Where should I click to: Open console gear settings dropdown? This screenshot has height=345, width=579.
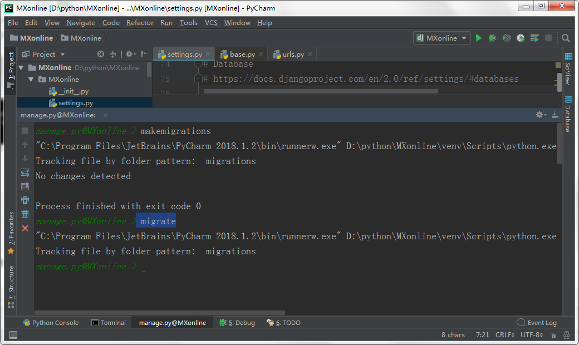(x=541, y=115)
